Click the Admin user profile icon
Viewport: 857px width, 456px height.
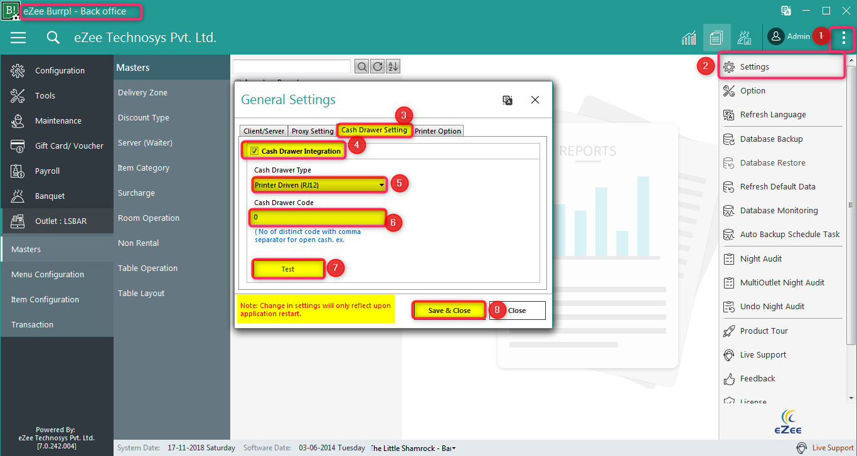776,37
